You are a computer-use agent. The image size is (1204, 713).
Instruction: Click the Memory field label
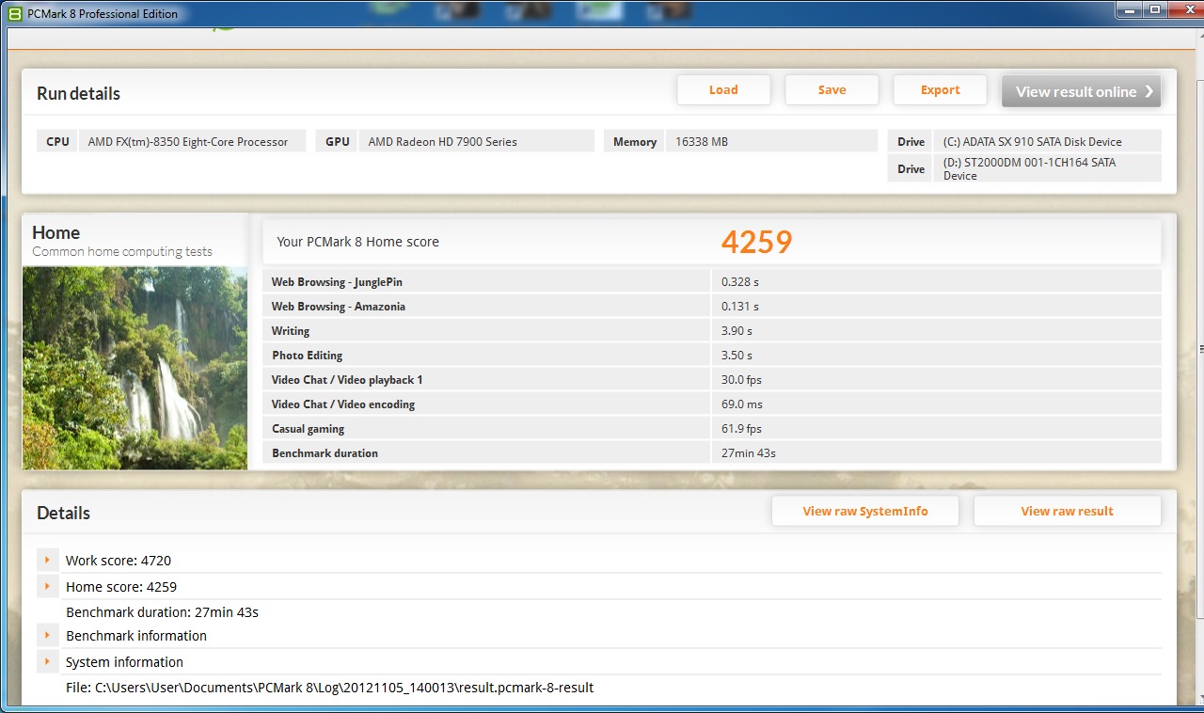[635, 142]
